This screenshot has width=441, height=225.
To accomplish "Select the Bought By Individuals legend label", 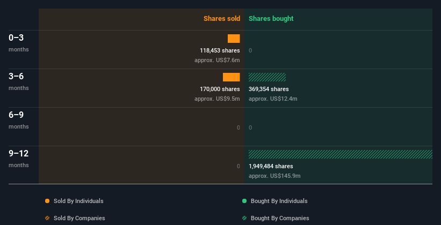I will [279, 201].
